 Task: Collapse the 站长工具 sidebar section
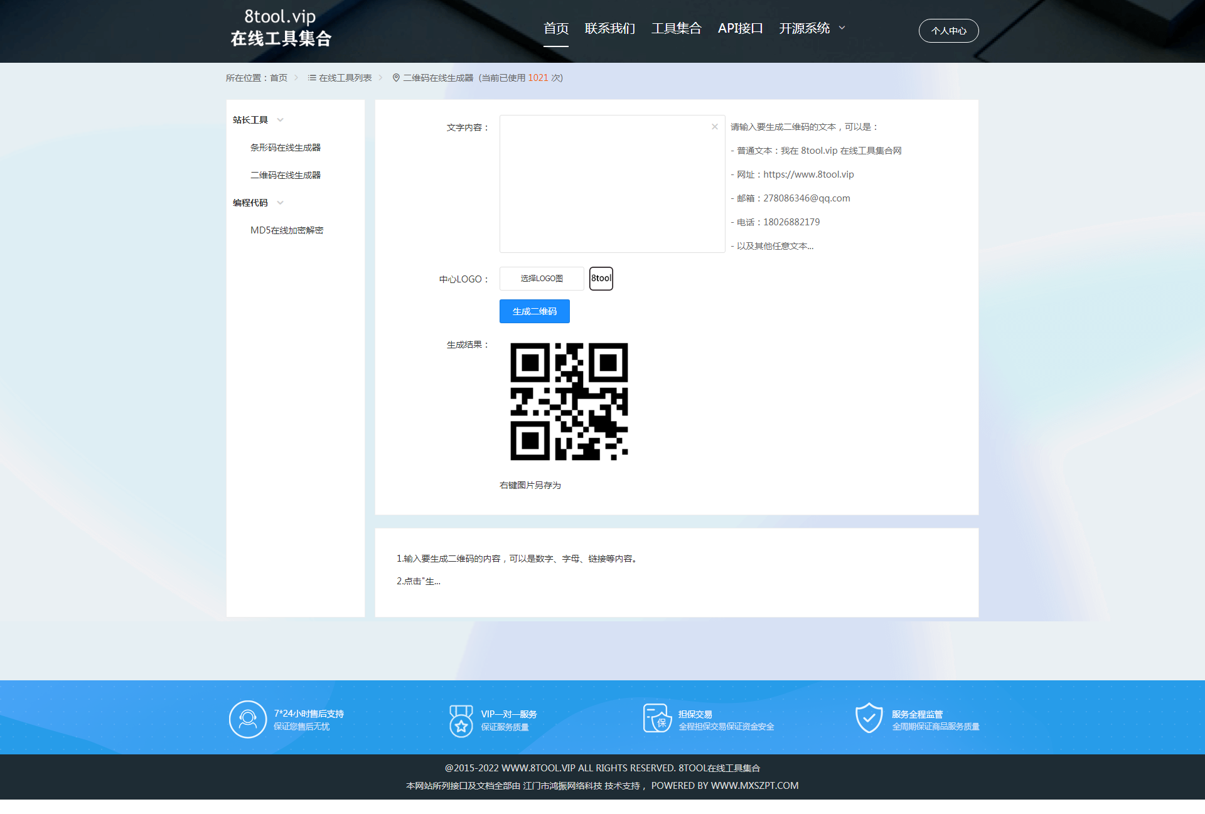point(281,120)
